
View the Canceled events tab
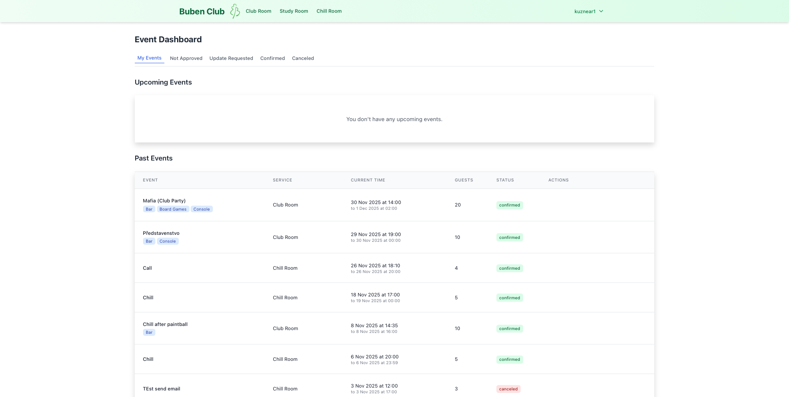coord(303,58)
